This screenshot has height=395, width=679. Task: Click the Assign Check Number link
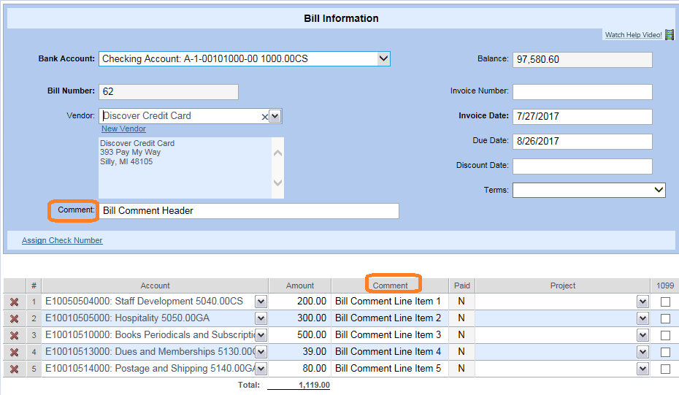pos(62,240)
